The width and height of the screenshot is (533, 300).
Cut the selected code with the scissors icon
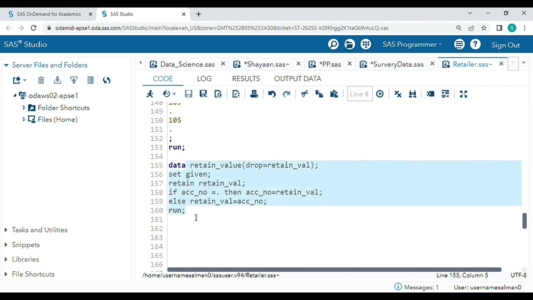click(x=304, y=94)
